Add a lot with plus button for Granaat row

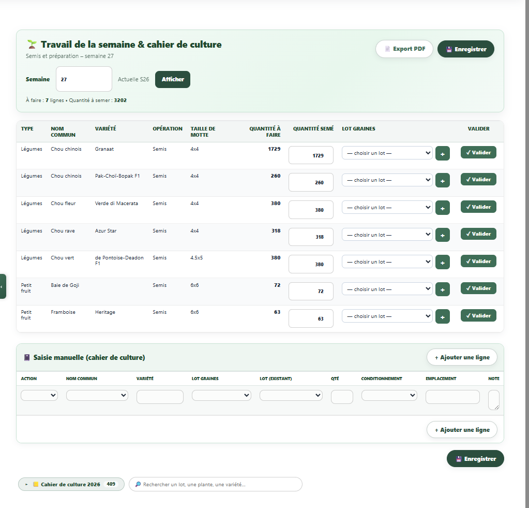tap(442, 153)
